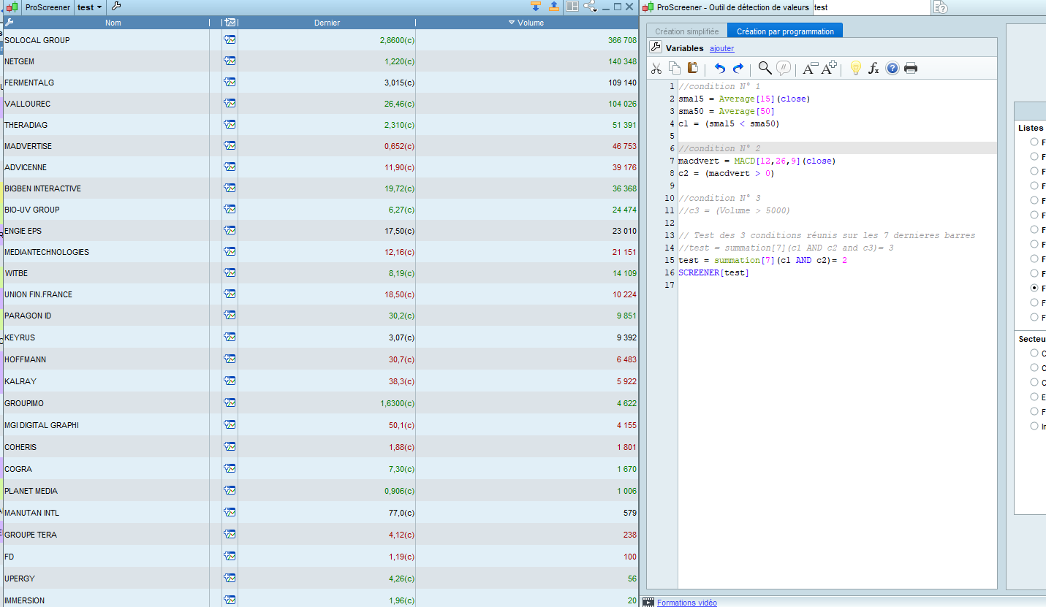Screen dimensions: 1046x607
Task: Open the share icon dropdown in list header
Action: pyautogui.click(x=591, y=7)
